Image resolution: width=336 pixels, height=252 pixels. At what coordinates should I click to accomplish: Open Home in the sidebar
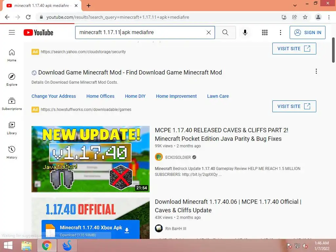click(x=12, y=55)
